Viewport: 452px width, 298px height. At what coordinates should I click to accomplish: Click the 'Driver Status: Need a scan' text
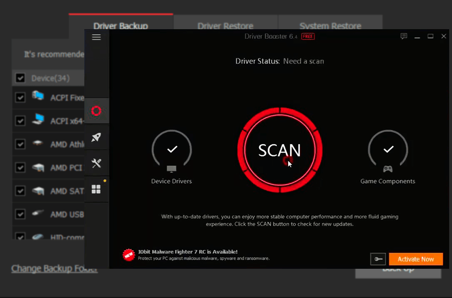(x=280, y=61)
